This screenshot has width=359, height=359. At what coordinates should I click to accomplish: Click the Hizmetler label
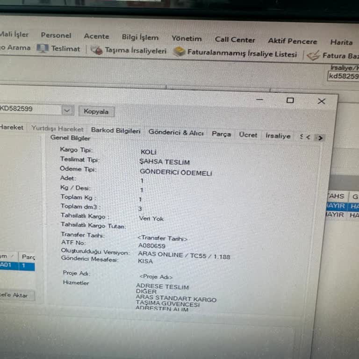76,283
